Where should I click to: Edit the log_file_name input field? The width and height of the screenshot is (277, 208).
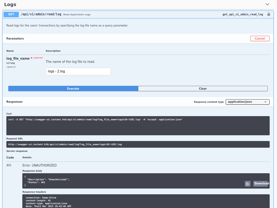(x=78, y=71)
